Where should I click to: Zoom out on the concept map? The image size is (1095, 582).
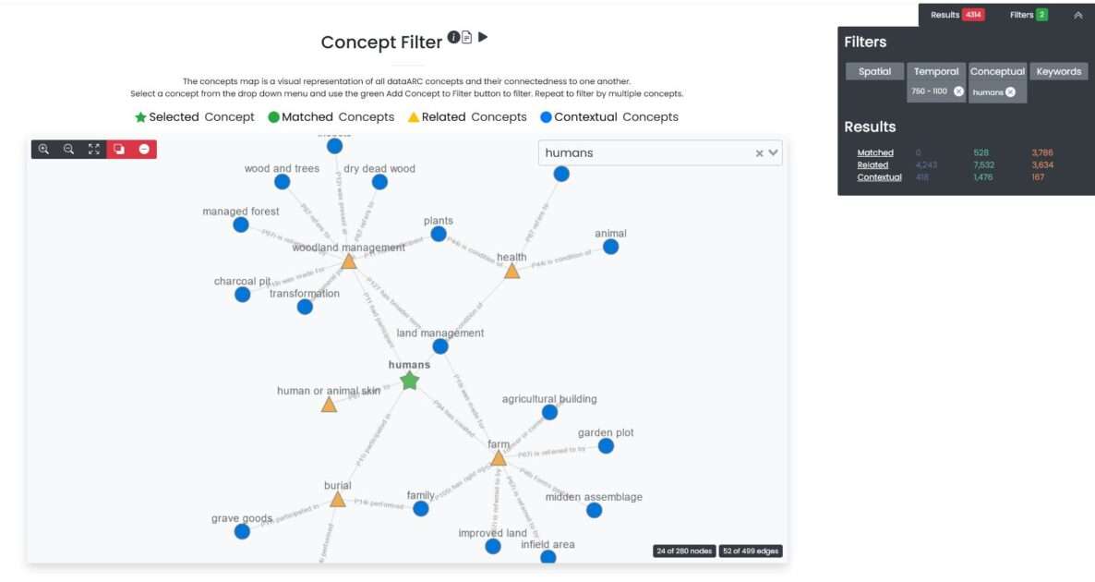click(67, 148)
